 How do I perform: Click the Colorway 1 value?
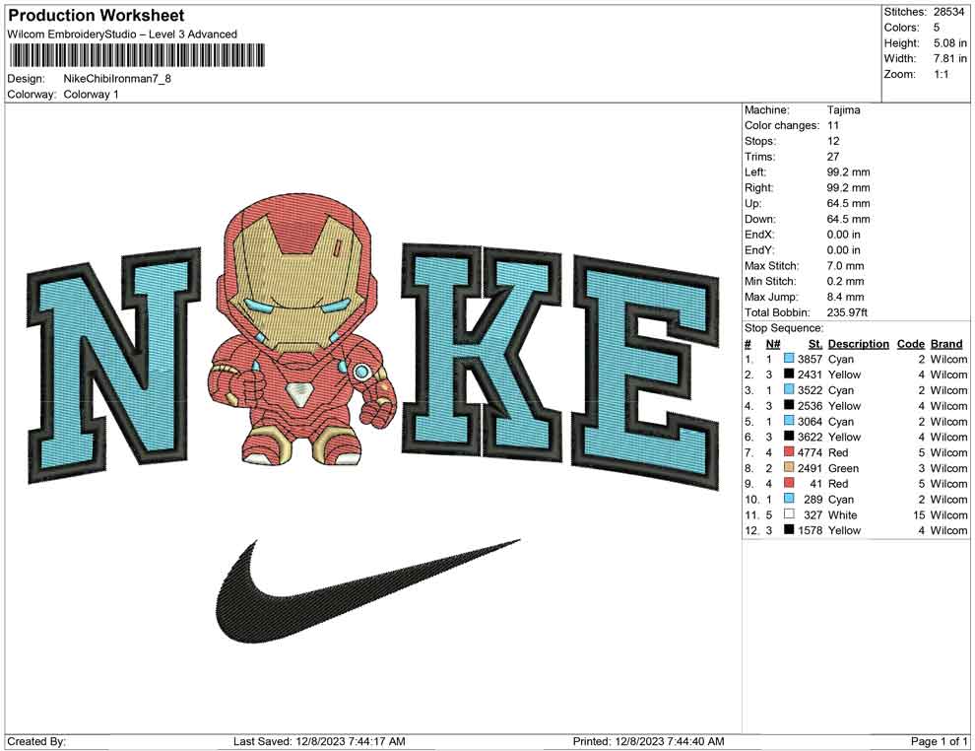click(91, 94)
